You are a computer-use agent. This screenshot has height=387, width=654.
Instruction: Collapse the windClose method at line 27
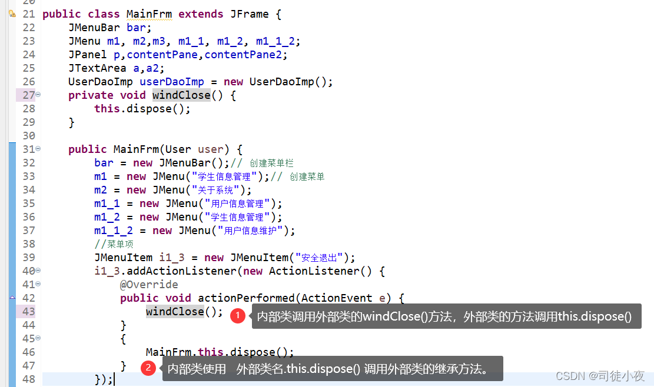point(38,95)
